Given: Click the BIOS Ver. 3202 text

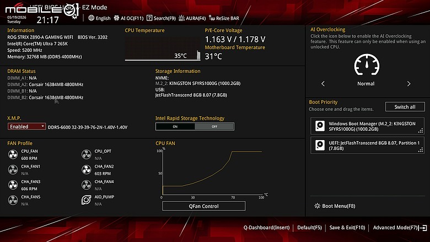Looking at the screenshot, I should 93,37.
